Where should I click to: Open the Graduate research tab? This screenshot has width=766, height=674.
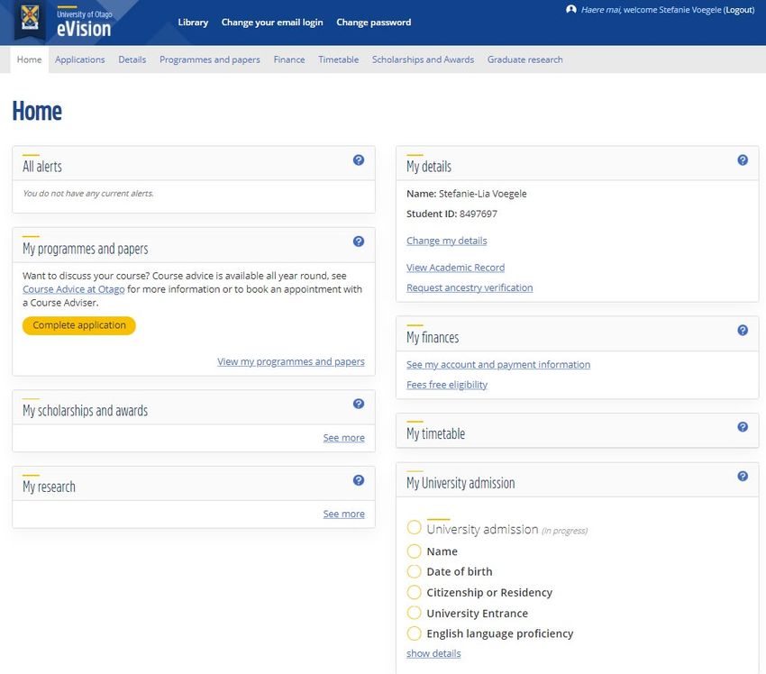[x=524, y=59]
